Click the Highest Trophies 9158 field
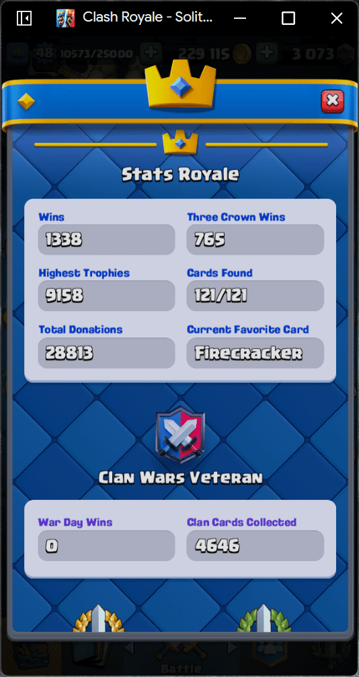Screen dimensions: 359x677 [x=106, y=296]
